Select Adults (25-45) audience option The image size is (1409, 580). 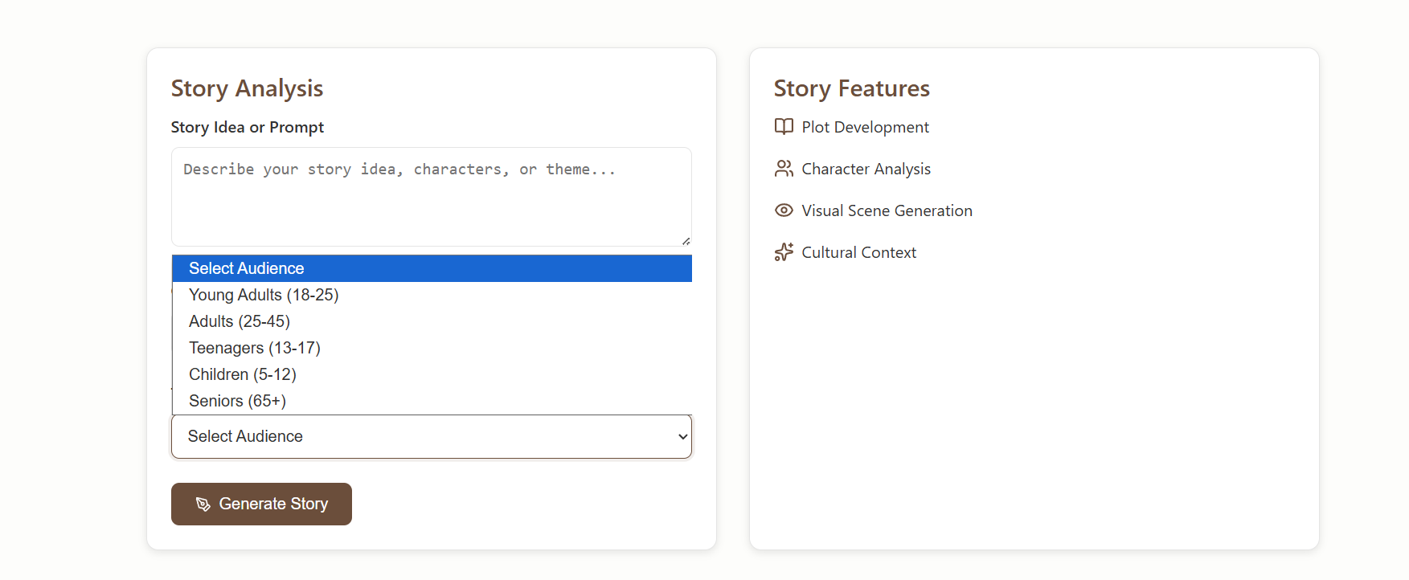pyautogui.click(x=240, y=321)
